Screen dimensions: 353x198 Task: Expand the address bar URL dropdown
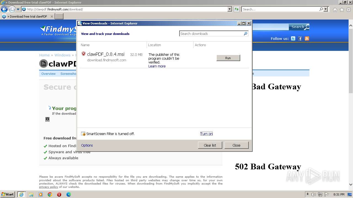pos(230,9)
